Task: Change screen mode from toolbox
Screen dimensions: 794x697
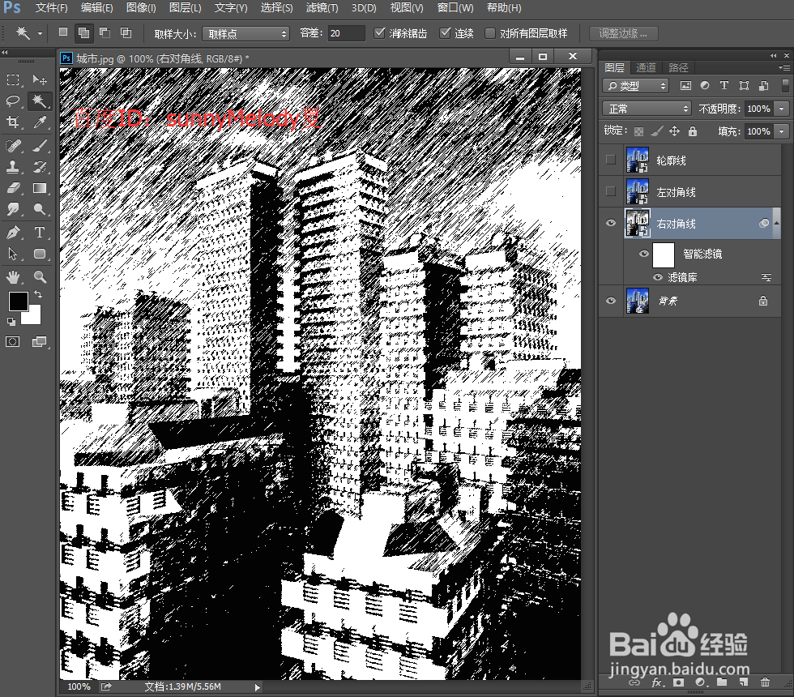Action: (x=40, y=342)
